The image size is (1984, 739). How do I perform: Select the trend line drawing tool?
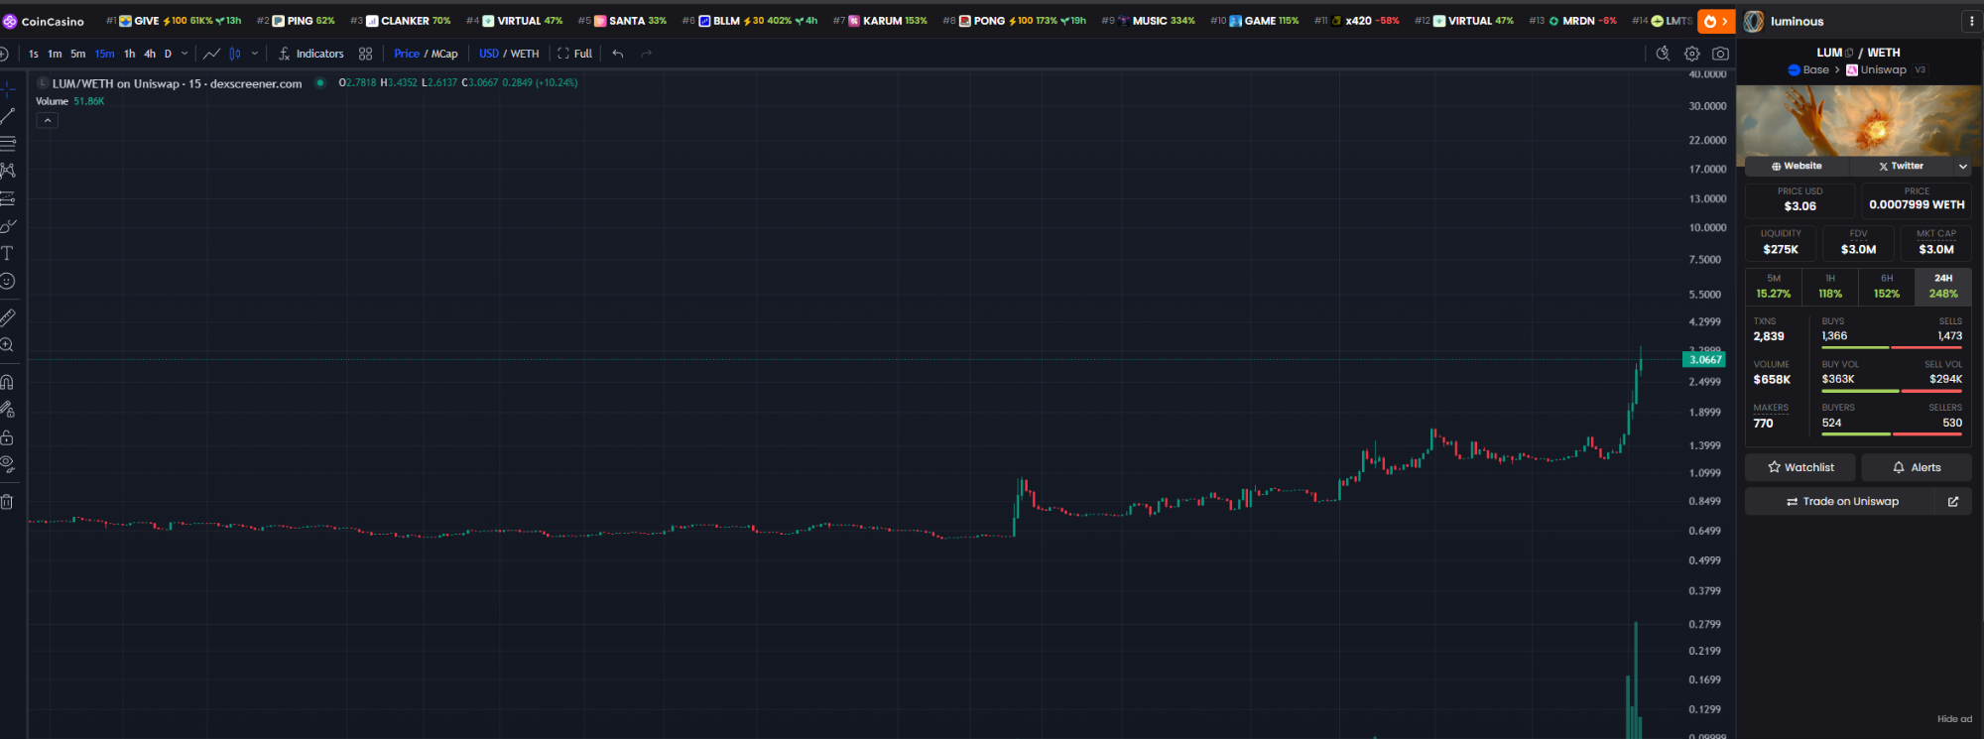click(x=8, y=116)
